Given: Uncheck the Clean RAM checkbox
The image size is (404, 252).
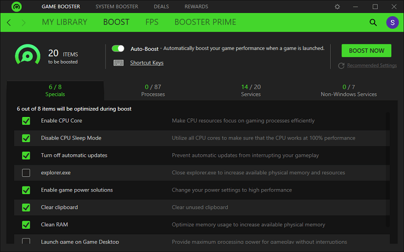Looking at the screenshot, I should pos(26,225).
